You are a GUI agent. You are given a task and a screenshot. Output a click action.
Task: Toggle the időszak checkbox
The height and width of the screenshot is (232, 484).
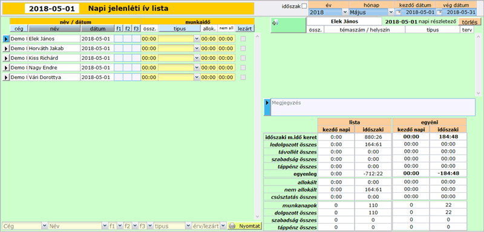[x=304, y=6]
